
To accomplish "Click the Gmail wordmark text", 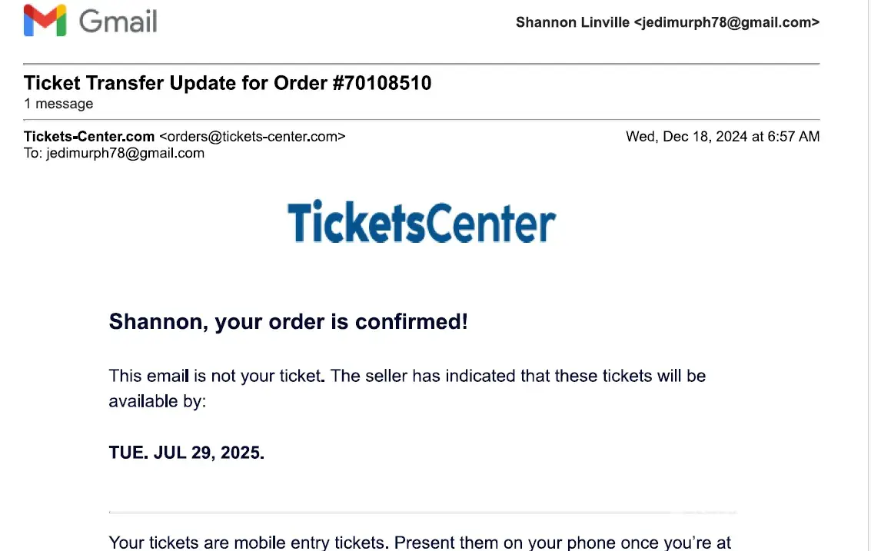I will 118,22.
